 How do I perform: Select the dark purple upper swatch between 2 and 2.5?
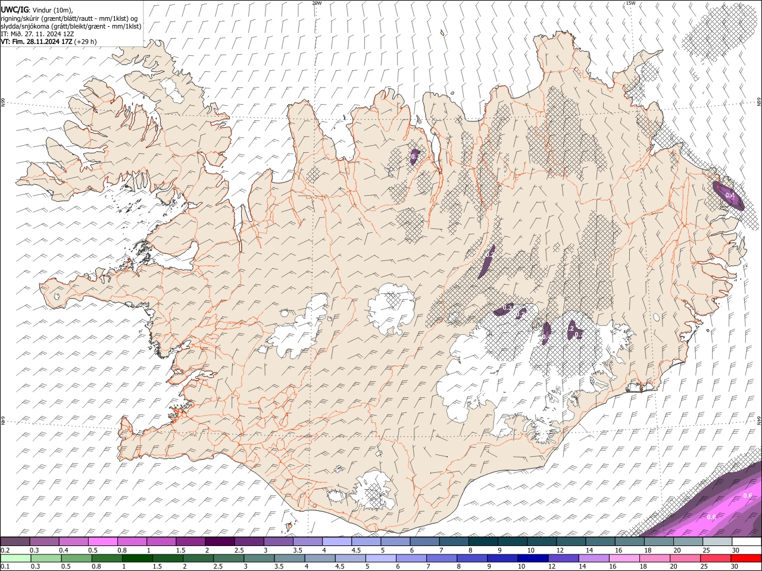[219, 541]
